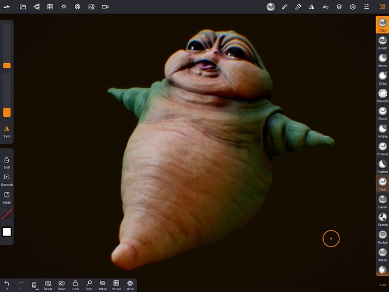
Task: Toggle Wire wireframe display
Action: (x=130, y=285)
